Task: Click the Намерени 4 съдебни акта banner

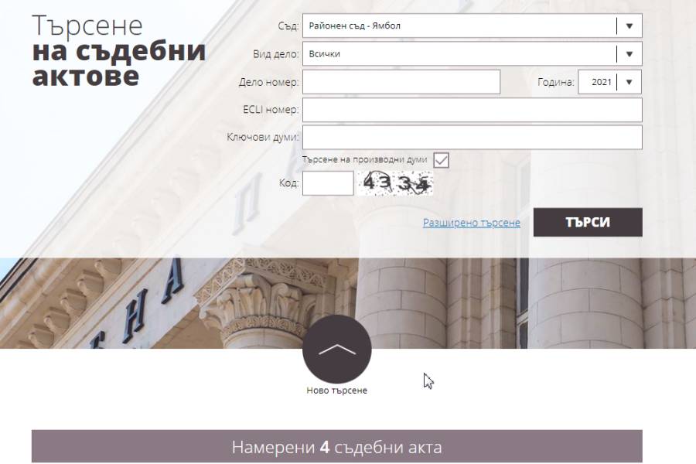Action: 336,447
